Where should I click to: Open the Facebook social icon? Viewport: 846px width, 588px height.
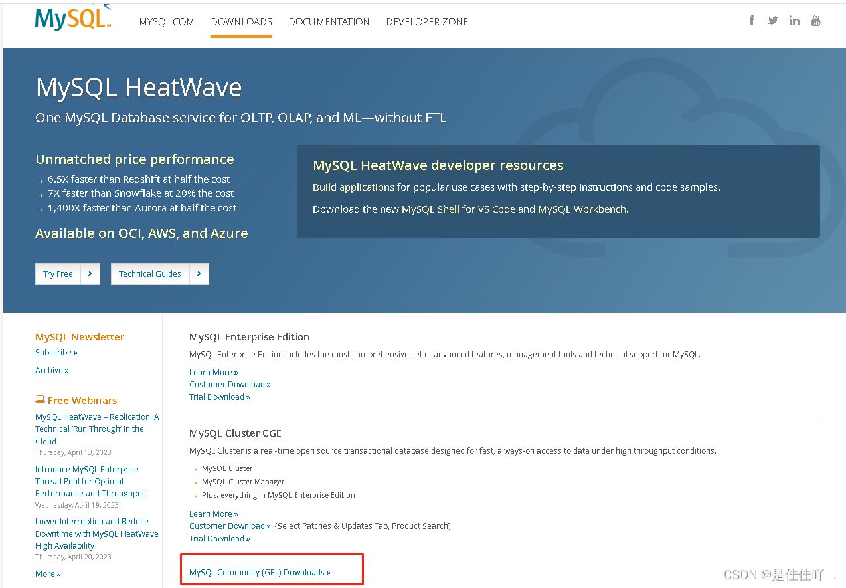[x=752, y=20]
